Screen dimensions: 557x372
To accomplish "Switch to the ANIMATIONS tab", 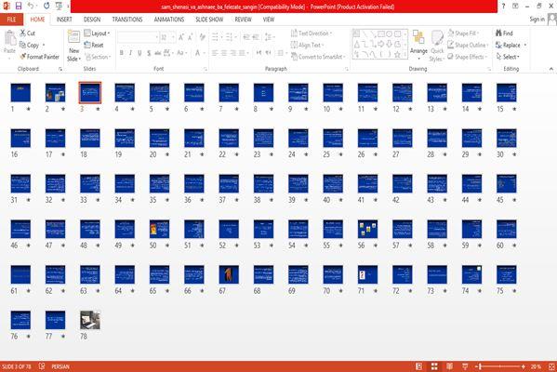I will [x=168, y=20].
